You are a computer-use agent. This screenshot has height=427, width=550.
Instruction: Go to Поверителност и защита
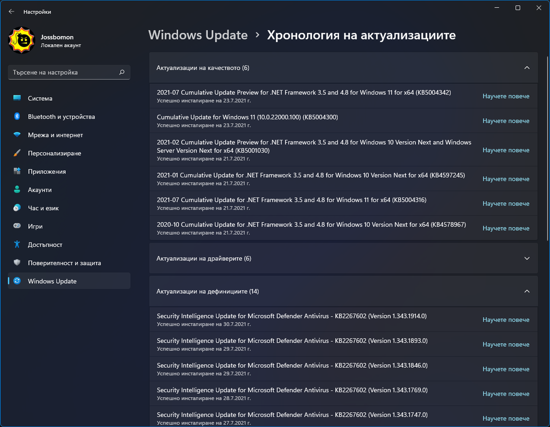(69, 263)
